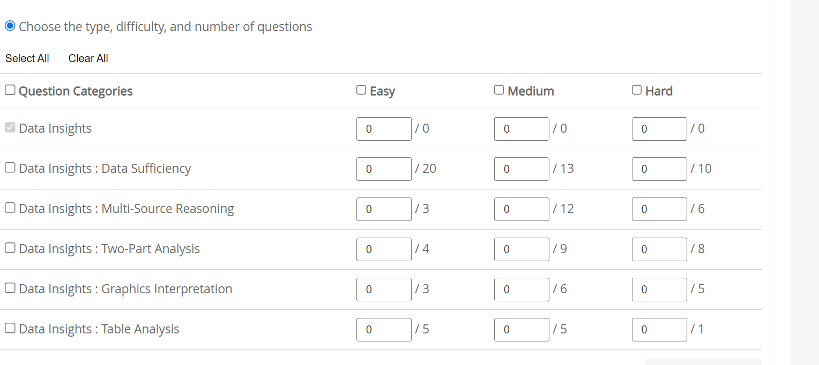Select the "Choose the type, difficulty, and number of questions" radio button
The image size is (819, 365).
10,26
